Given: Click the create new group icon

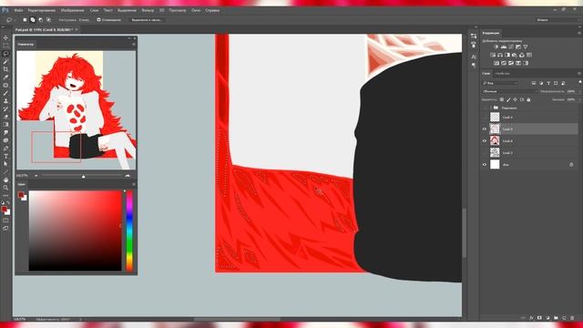Looking at the screenshot, I should pos(556,318).
